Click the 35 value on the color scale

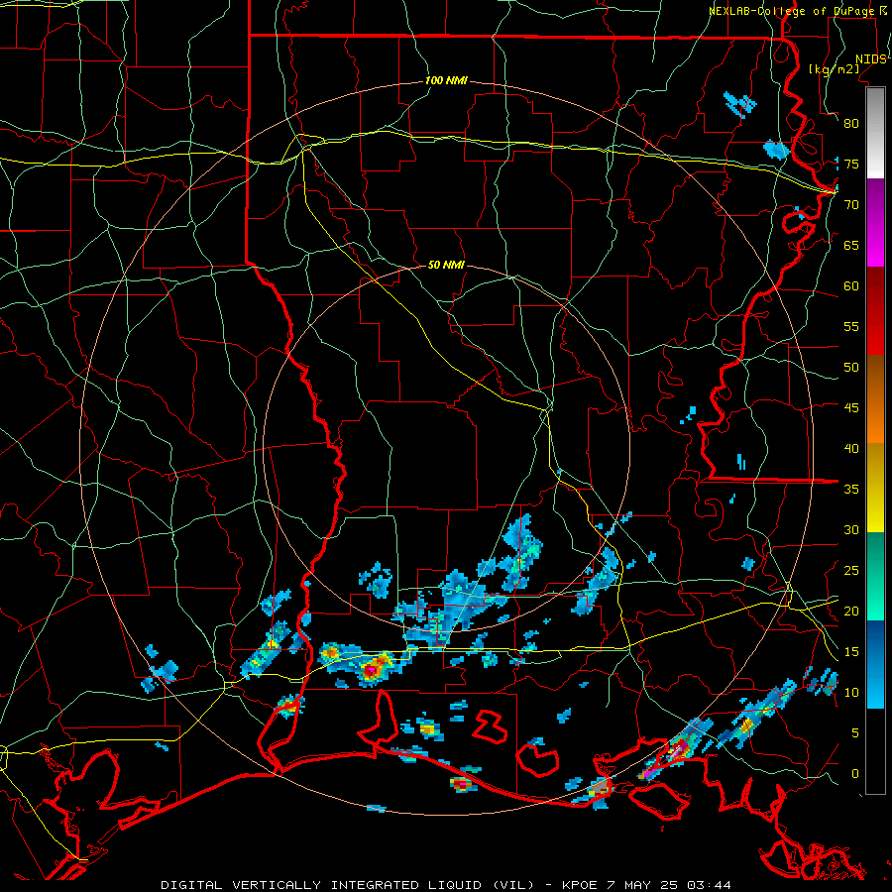pos(851,490)
